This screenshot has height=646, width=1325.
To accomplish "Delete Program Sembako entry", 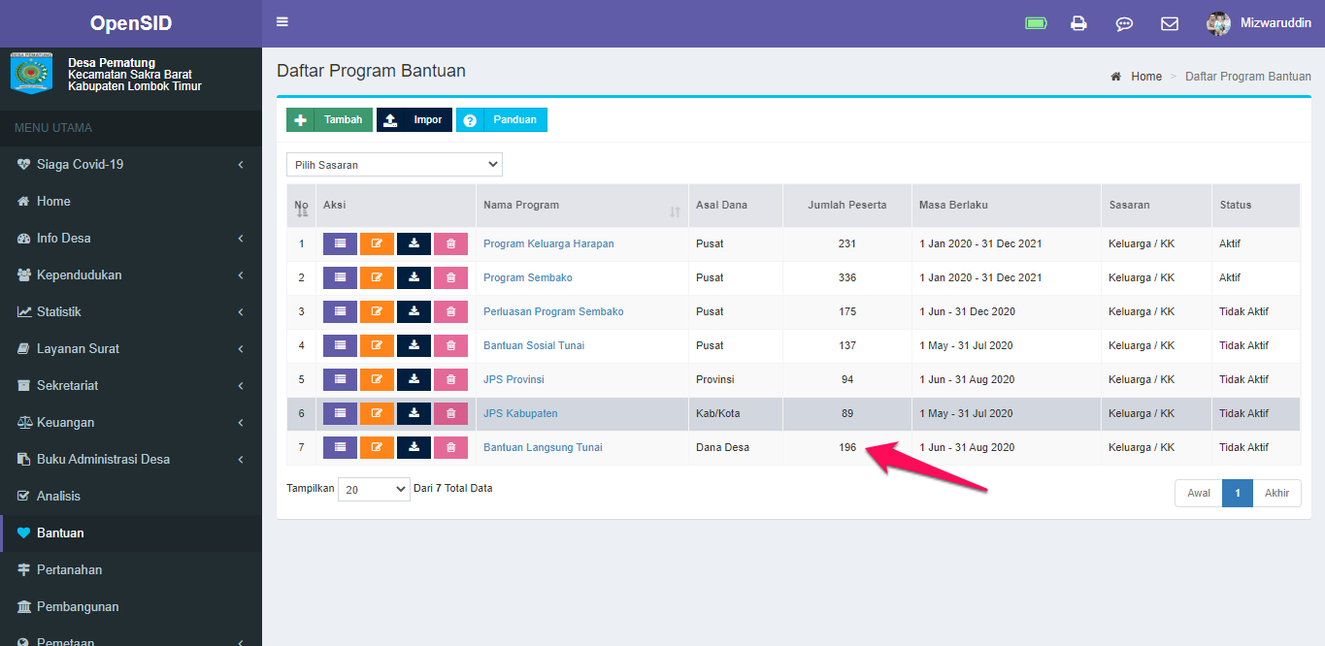I will [x=450, y=278].
